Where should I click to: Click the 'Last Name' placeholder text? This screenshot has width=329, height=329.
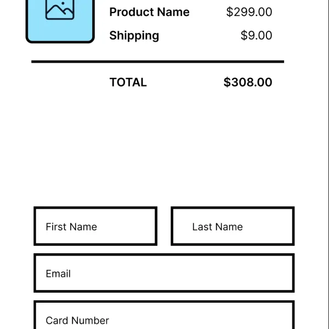tap(217, 227)
